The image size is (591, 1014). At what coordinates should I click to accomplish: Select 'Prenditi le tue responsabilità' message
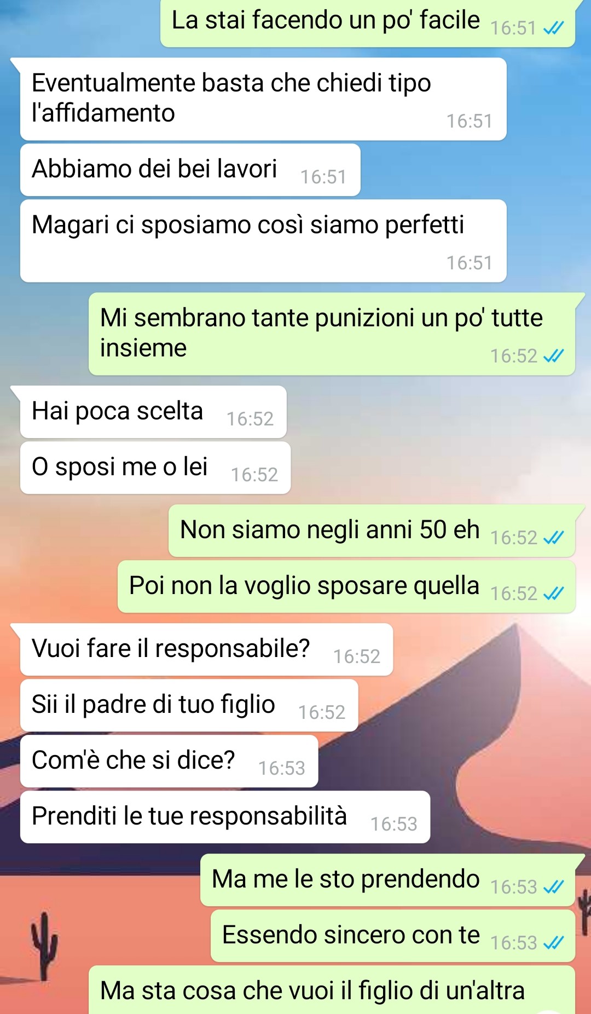pos(225,817)
